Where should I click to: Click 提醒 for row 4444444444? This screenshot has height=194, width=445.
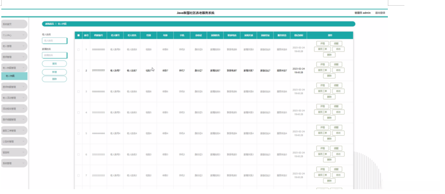(336, 127)
